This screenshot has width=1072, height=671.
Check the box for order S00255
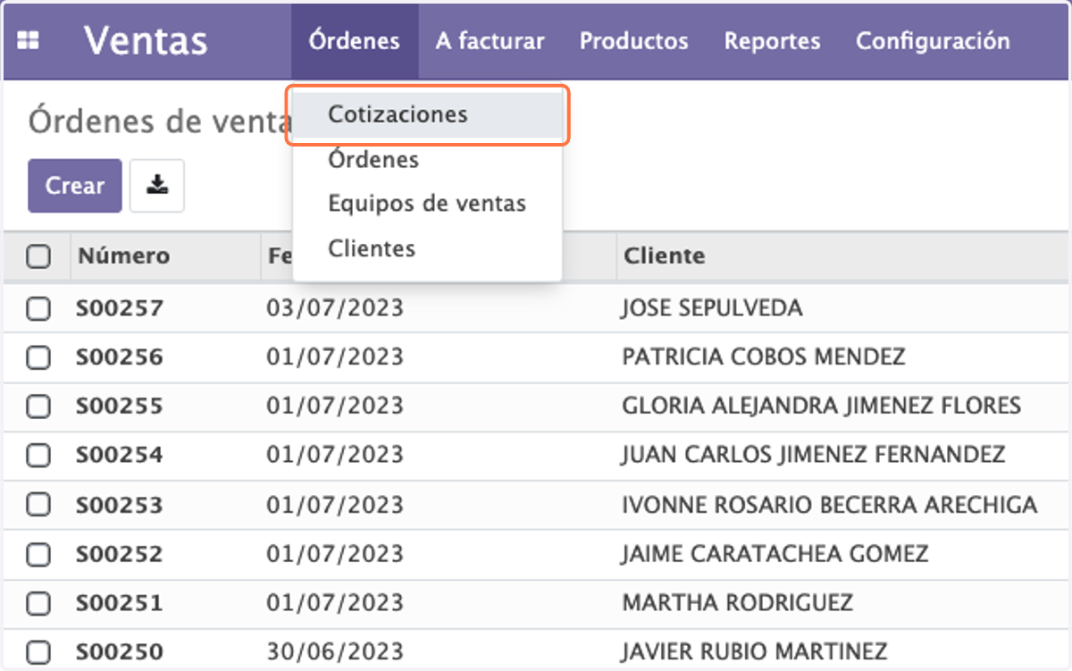point(38,407)
